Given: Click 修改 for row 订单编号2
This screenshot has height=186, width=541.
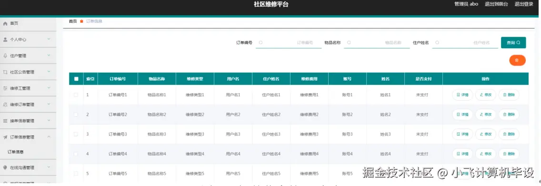Looking at the screenshot, I should [485, 114].
